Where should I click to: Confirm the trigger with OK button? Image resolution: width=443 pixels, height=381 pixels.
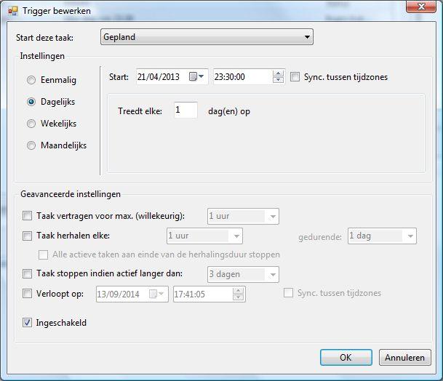pyautogui.click(x=346, y=357)
